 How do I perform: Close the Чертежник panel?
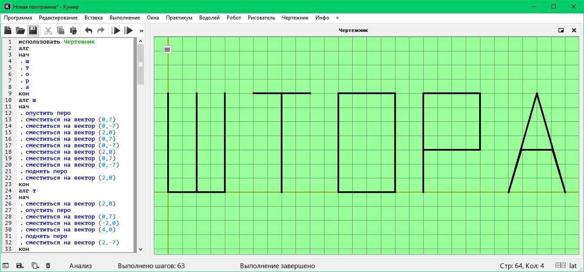(x=574, y=30)
